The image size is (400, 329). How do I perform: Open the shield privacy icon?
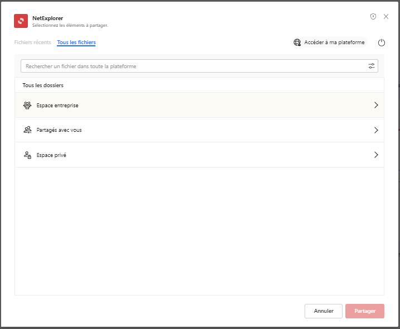tap(373, 17)
